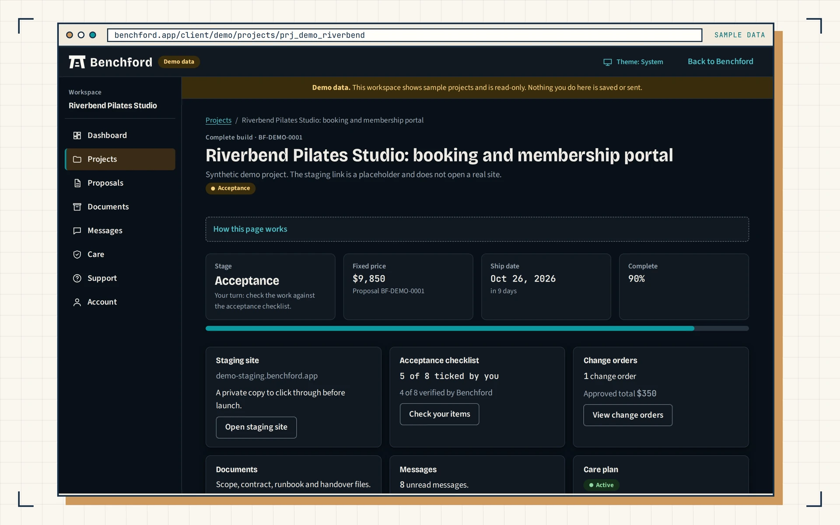Click the Complete build · BF-DEMO-0001 label

[254, 137]
